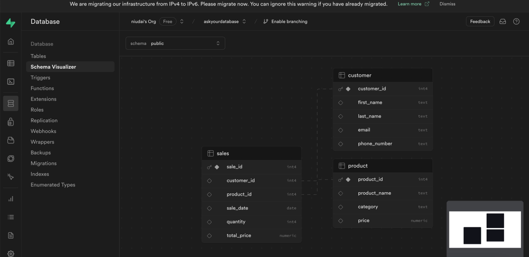Open the Enumerated Types page
Viewport: 529px width, 257px height.
(53, 185)
